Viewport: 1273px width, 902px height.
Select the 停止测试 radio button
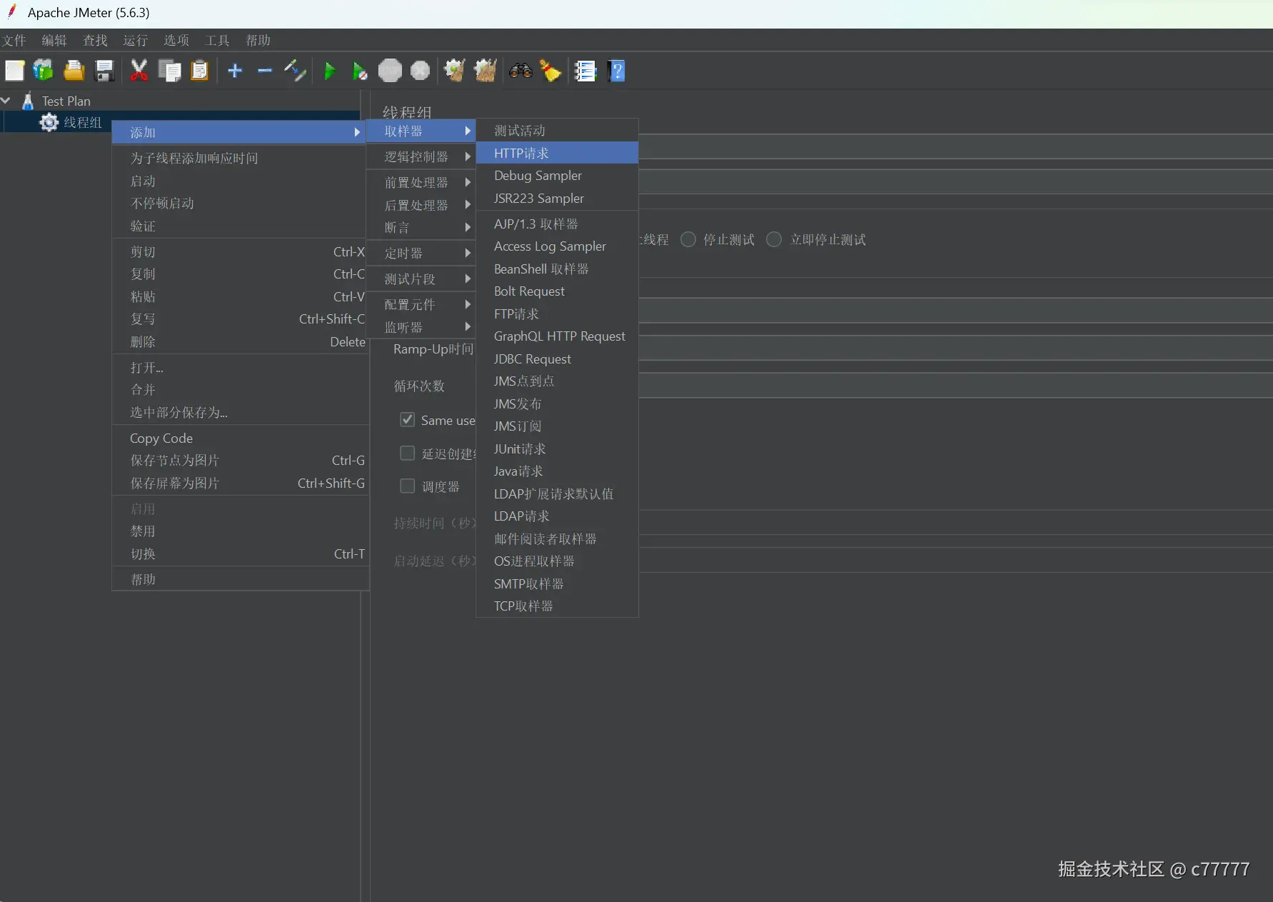point(688,239)
